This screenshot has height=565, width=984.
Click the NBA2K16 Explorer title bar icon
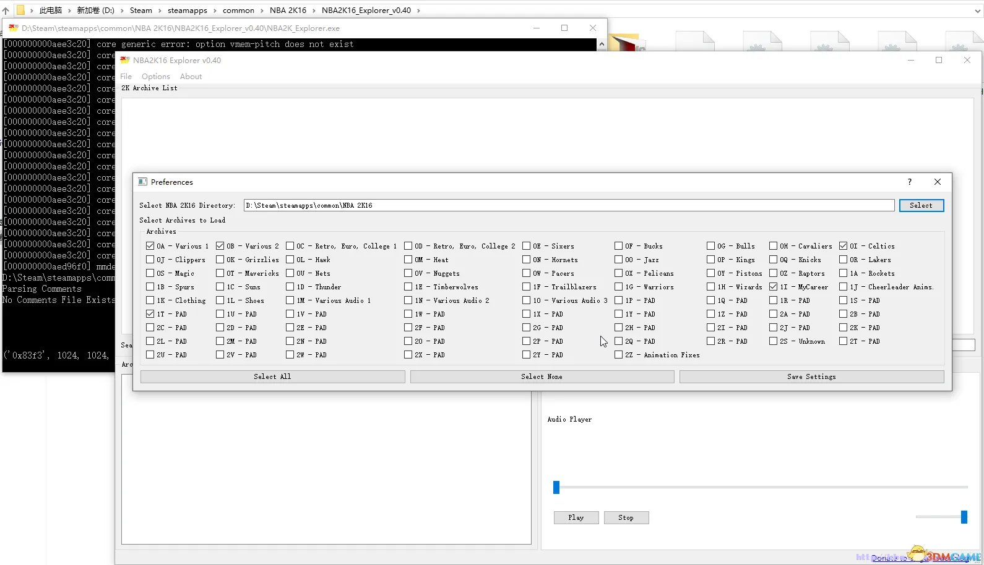pos(125,60)
